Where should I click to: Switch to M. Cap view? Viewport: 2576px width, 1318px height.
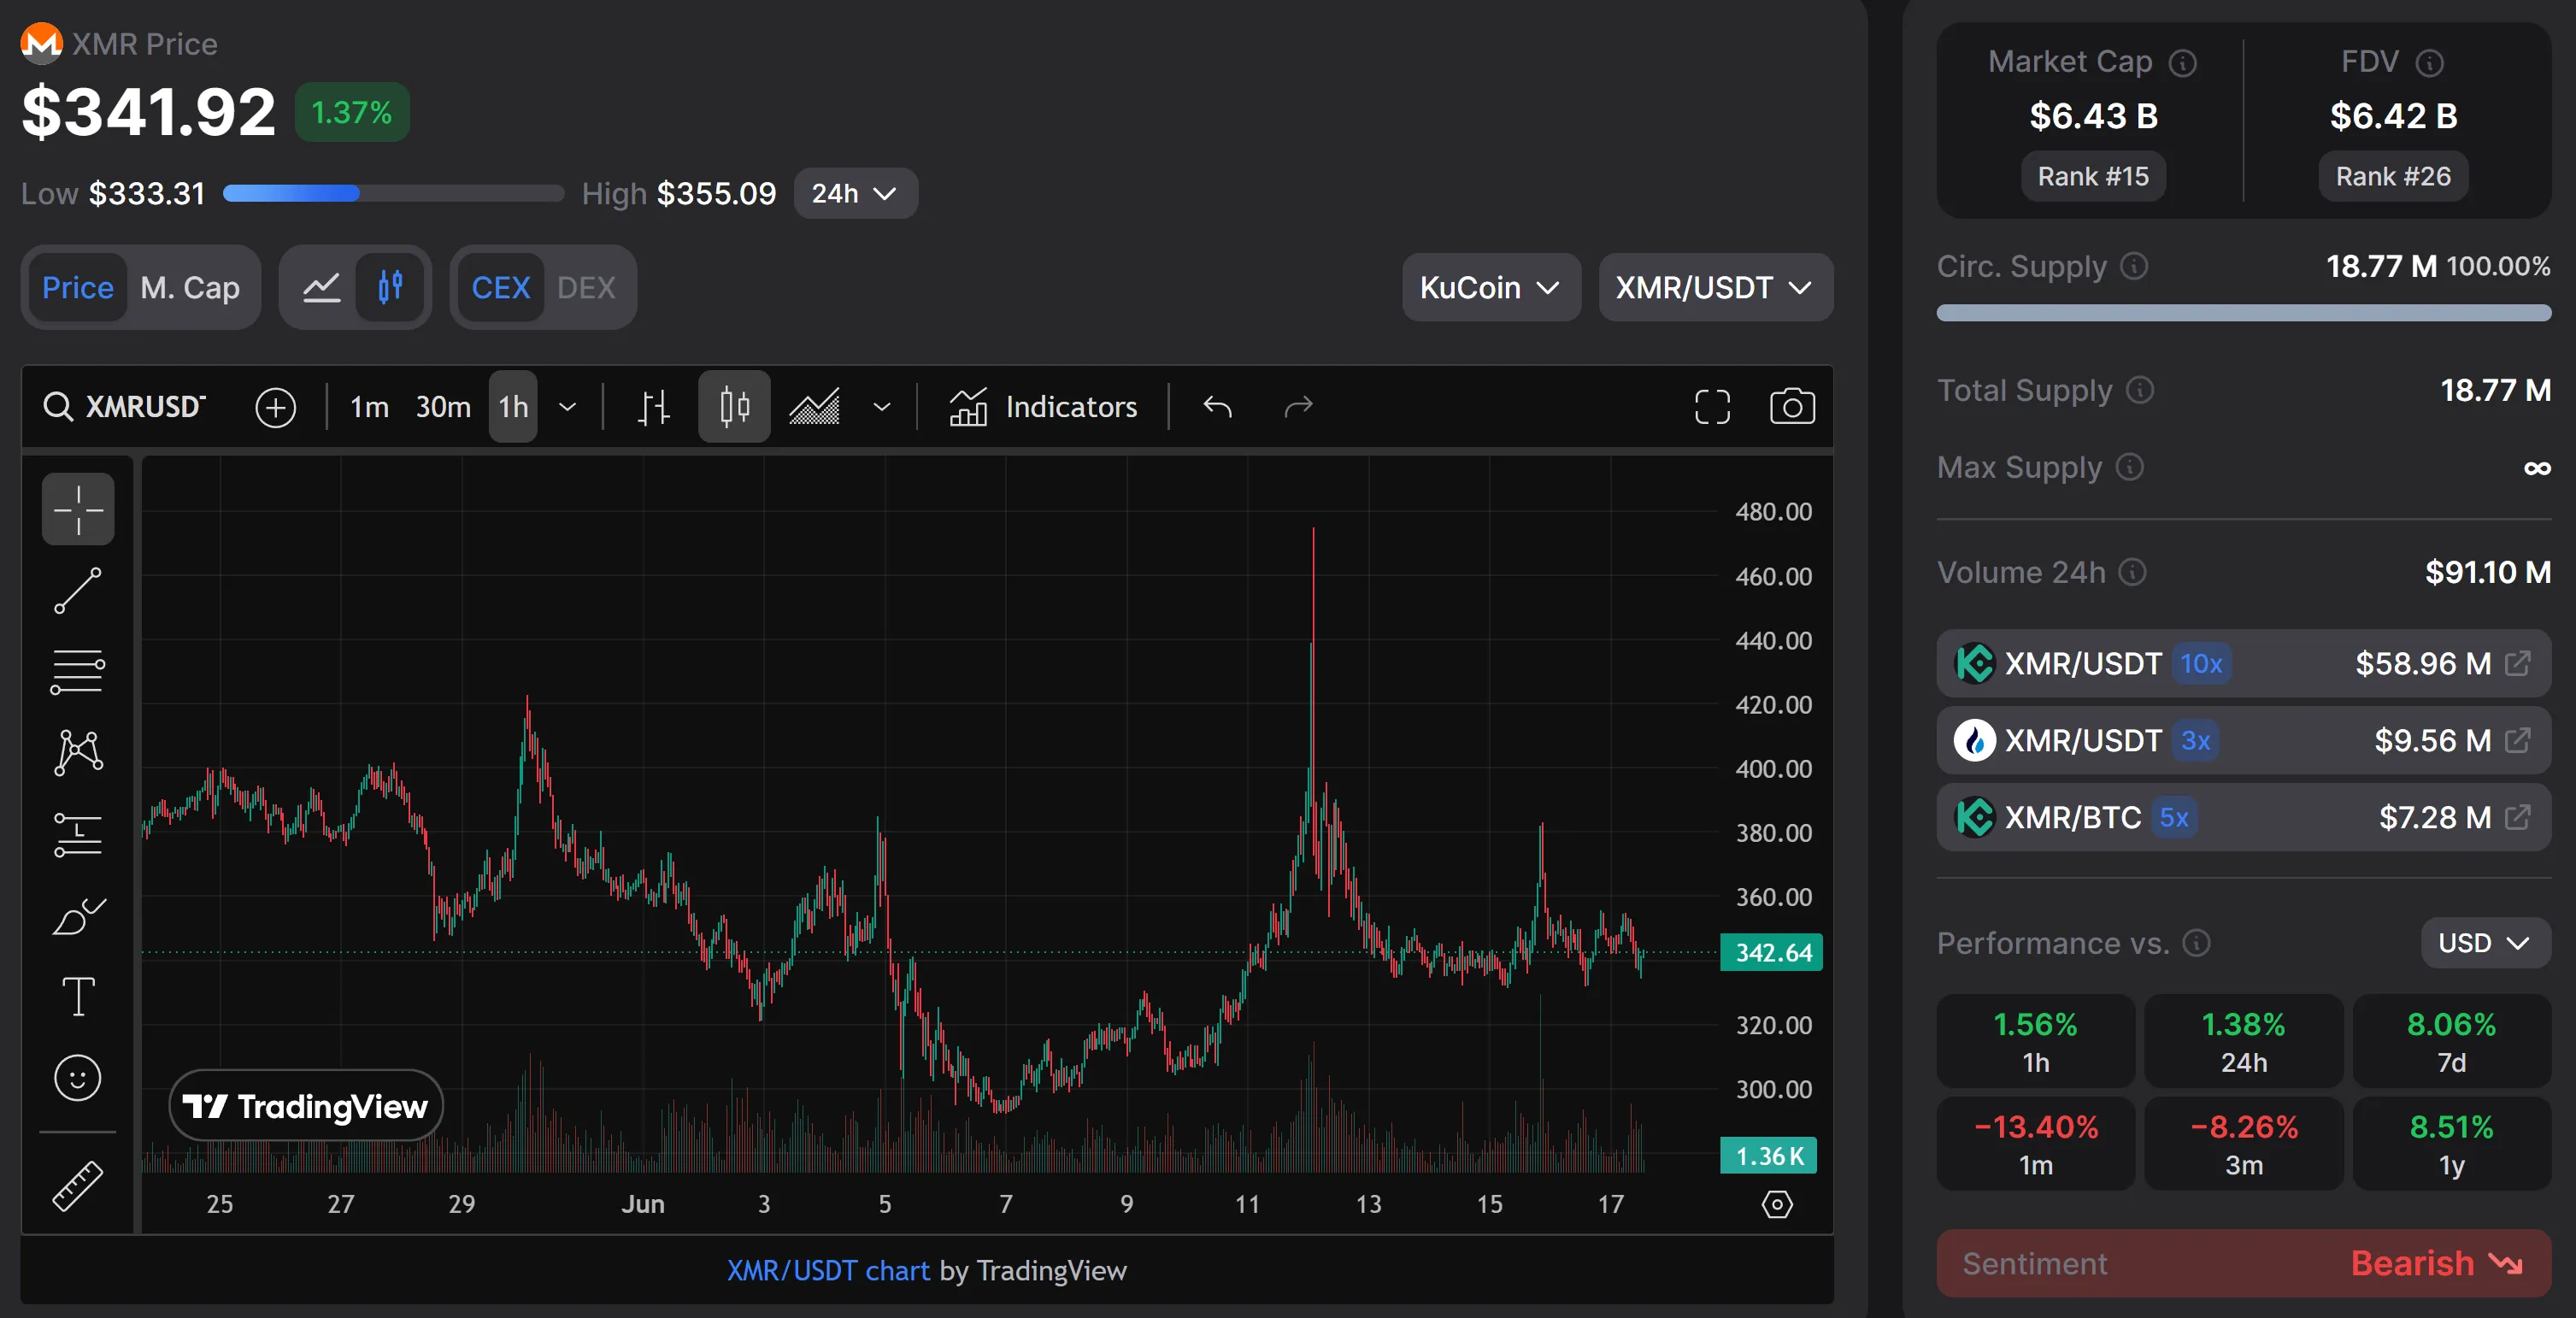coord(190,288)
